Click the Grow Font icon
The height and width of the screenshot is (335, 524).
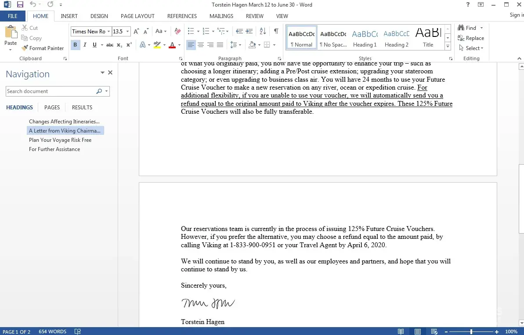point(136,32)
